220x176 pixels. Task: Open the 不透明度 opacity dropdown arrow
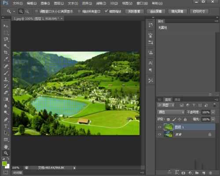(x=213, y=112)
